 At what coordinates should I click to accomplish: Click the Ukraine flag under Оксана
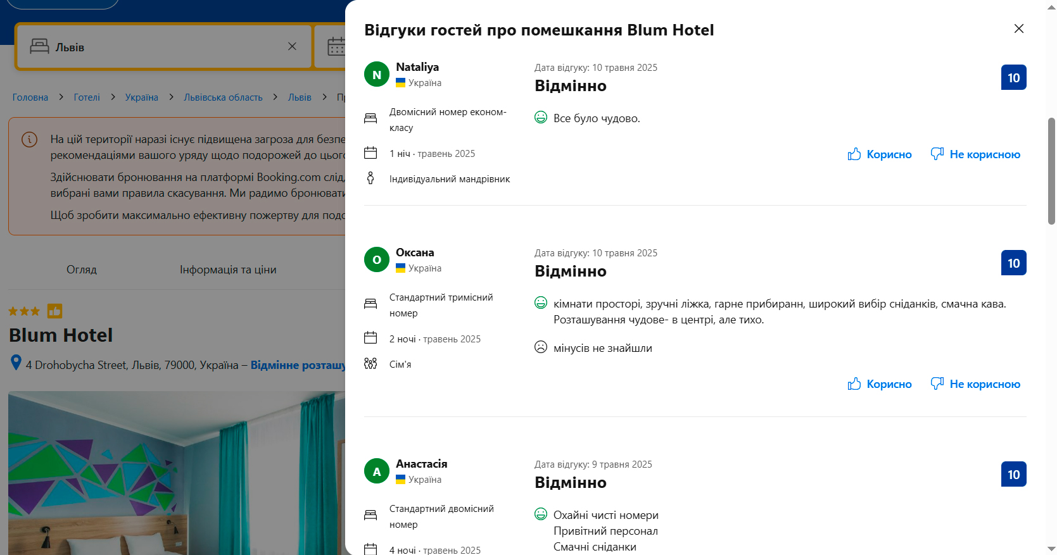(400, 268)
